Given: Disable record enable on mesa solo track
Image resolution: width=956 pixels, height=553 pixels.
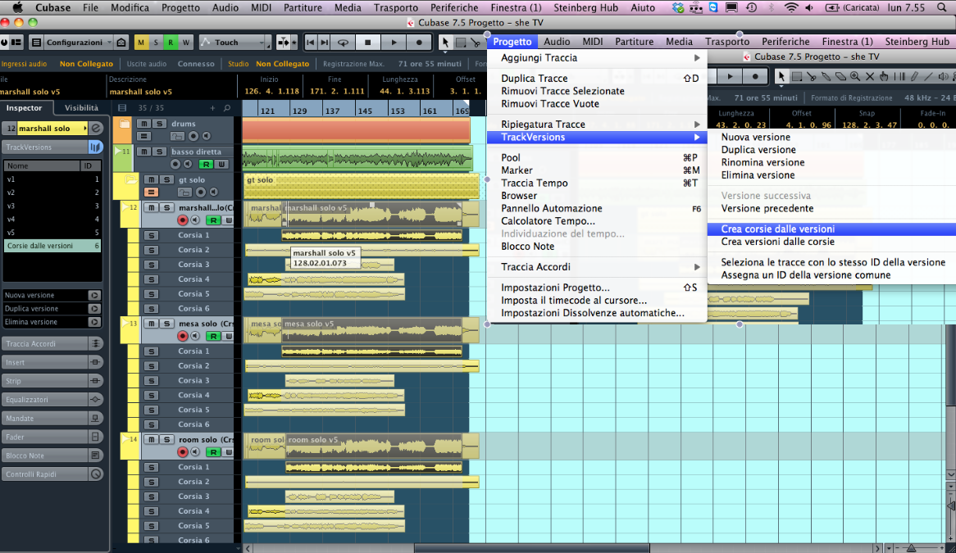Looking at the screenshot, I should tap(182, 336).
